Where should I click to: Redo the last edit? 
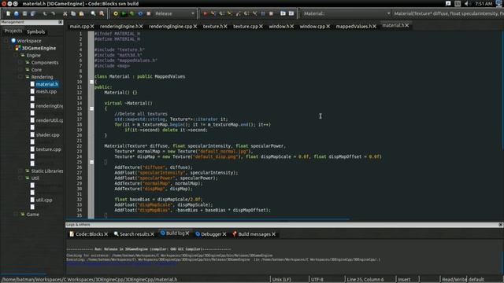tap(54, 13)
